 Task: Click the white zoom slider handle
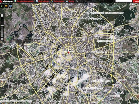tap(2, 26)
